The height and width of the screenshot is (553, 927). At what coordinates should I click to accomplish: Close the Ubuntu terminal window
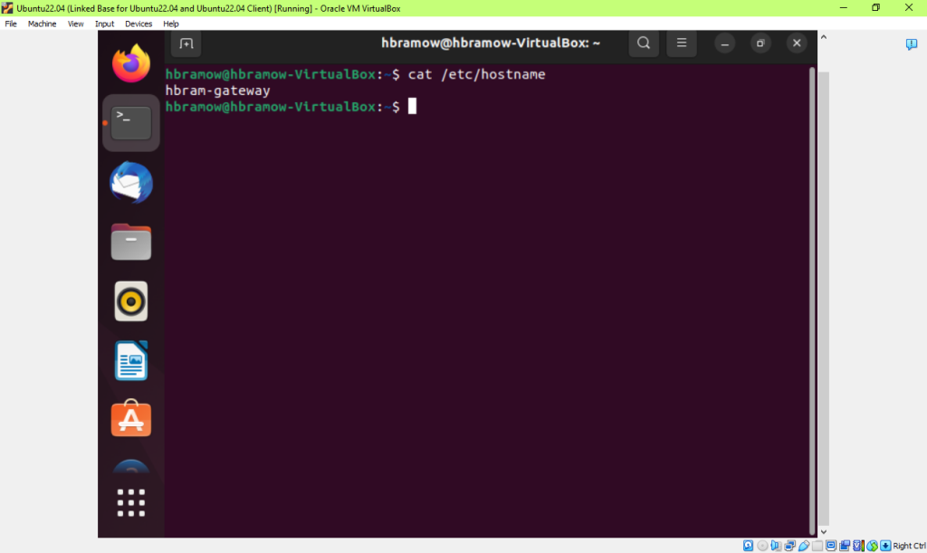click(x=797, y=43)
